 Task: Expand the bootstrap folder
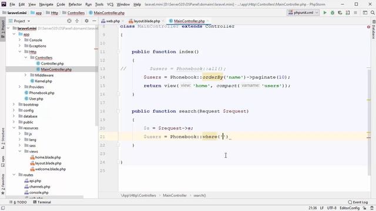pos(14,104)
